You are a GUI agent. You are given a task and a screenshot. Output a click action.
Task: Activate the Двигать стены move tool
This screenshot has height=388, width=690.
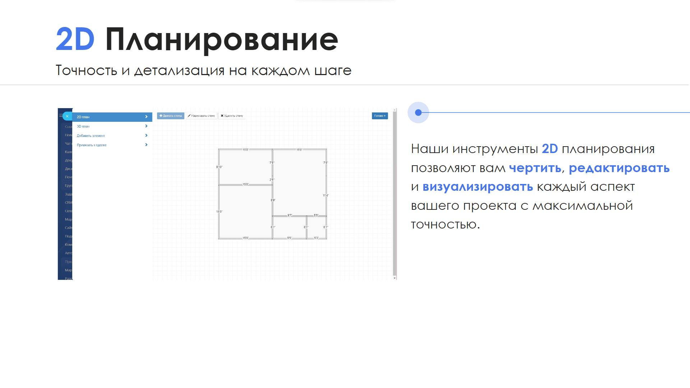[x=171, y=116]
